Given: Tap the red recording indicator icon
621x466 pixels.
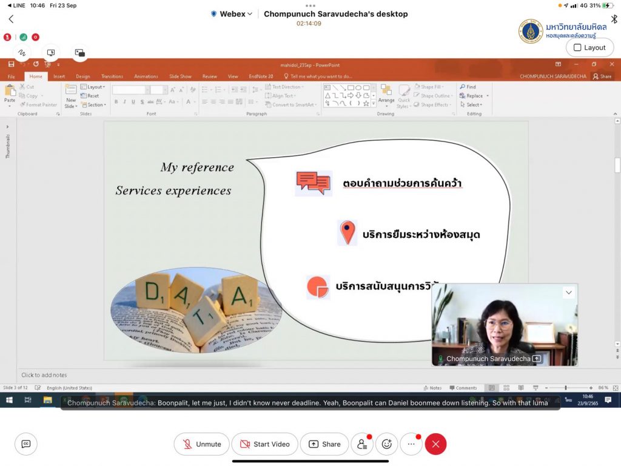Looking at the screenshot, I should click(x=36, y=37).
